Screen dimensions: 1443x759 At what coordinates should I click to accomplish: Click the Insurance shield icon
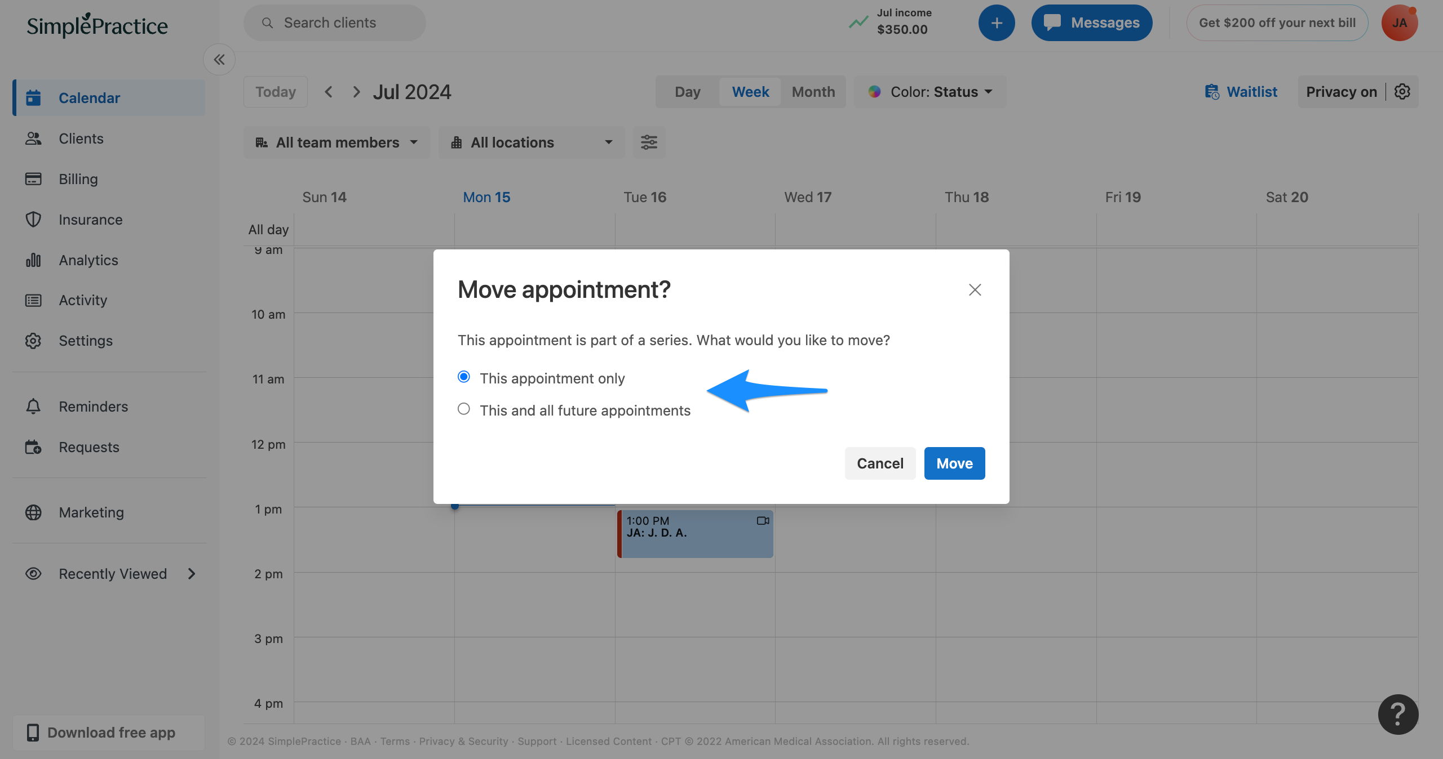33,220
